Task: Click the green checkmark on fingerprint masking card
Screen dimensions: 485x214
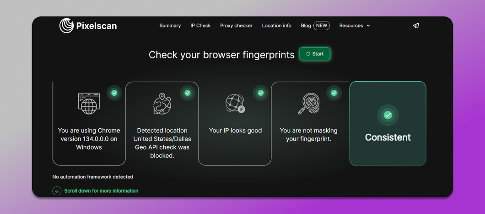Action: [x=334, y=93]
